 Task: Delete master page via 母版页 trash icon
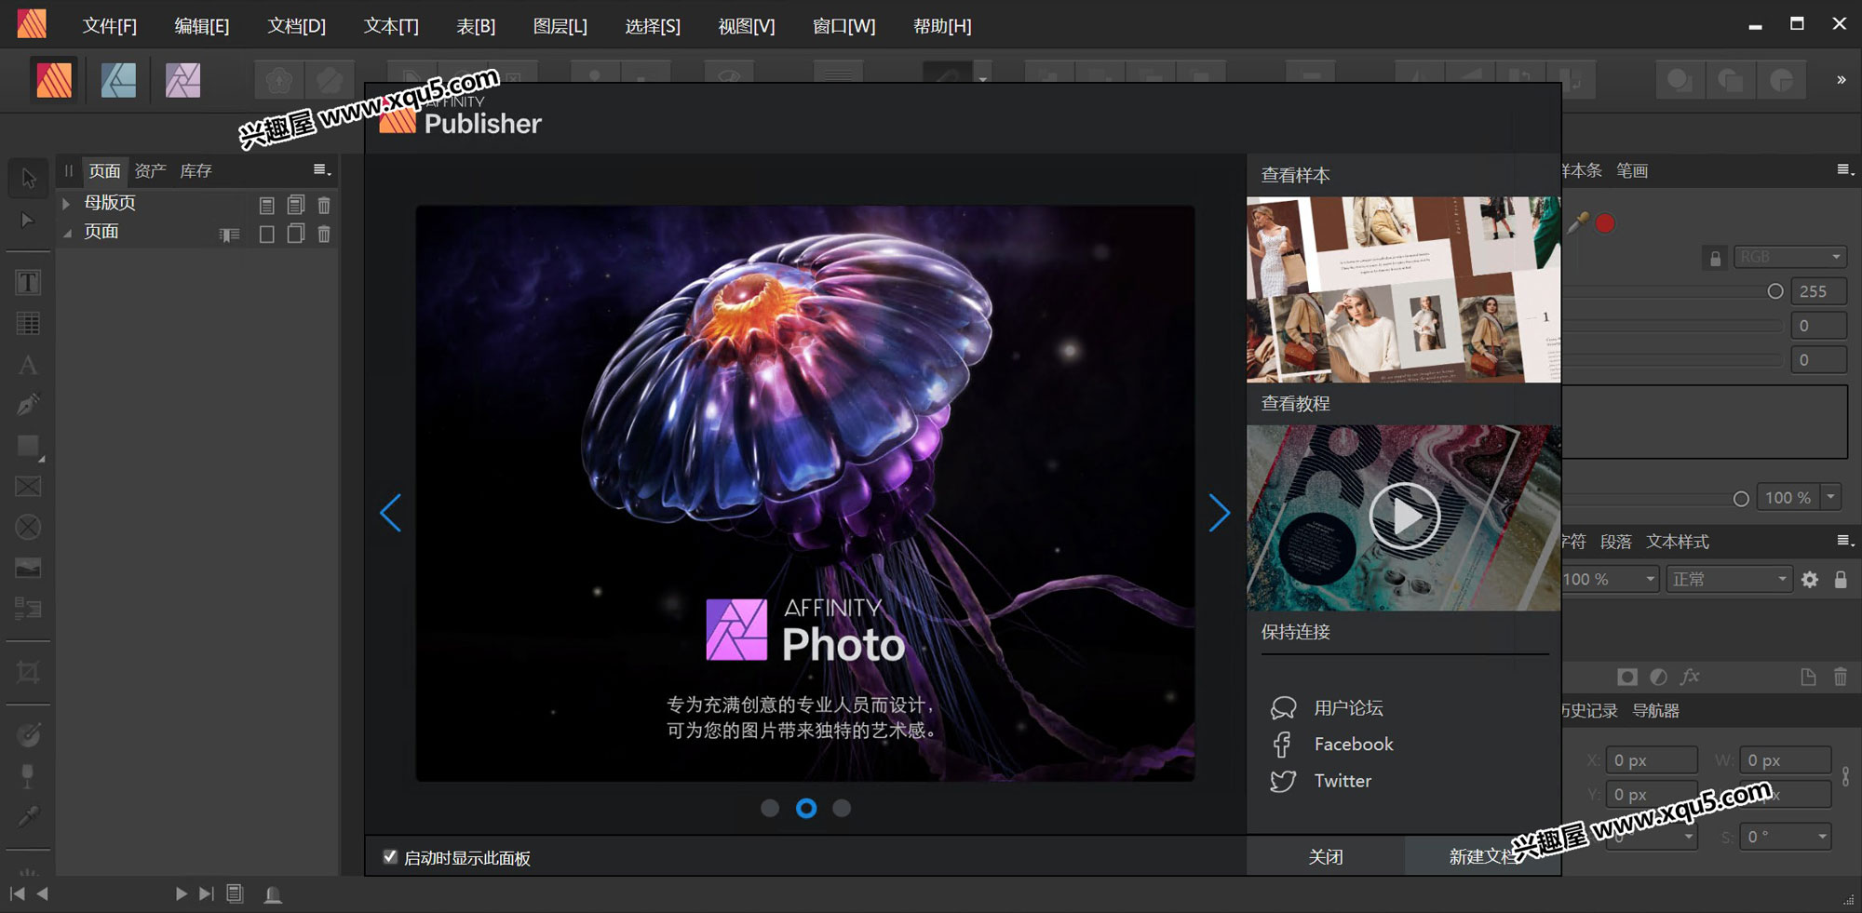pyautogui.click(x=324, y=205)
